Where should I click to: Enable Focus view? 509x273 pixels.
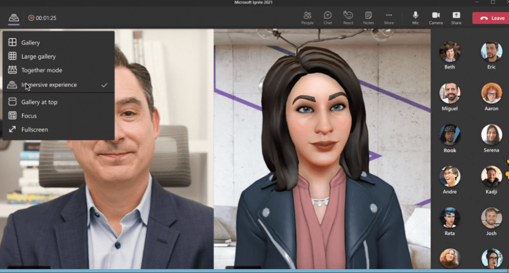pyautogui.click(x=29, y=116)
